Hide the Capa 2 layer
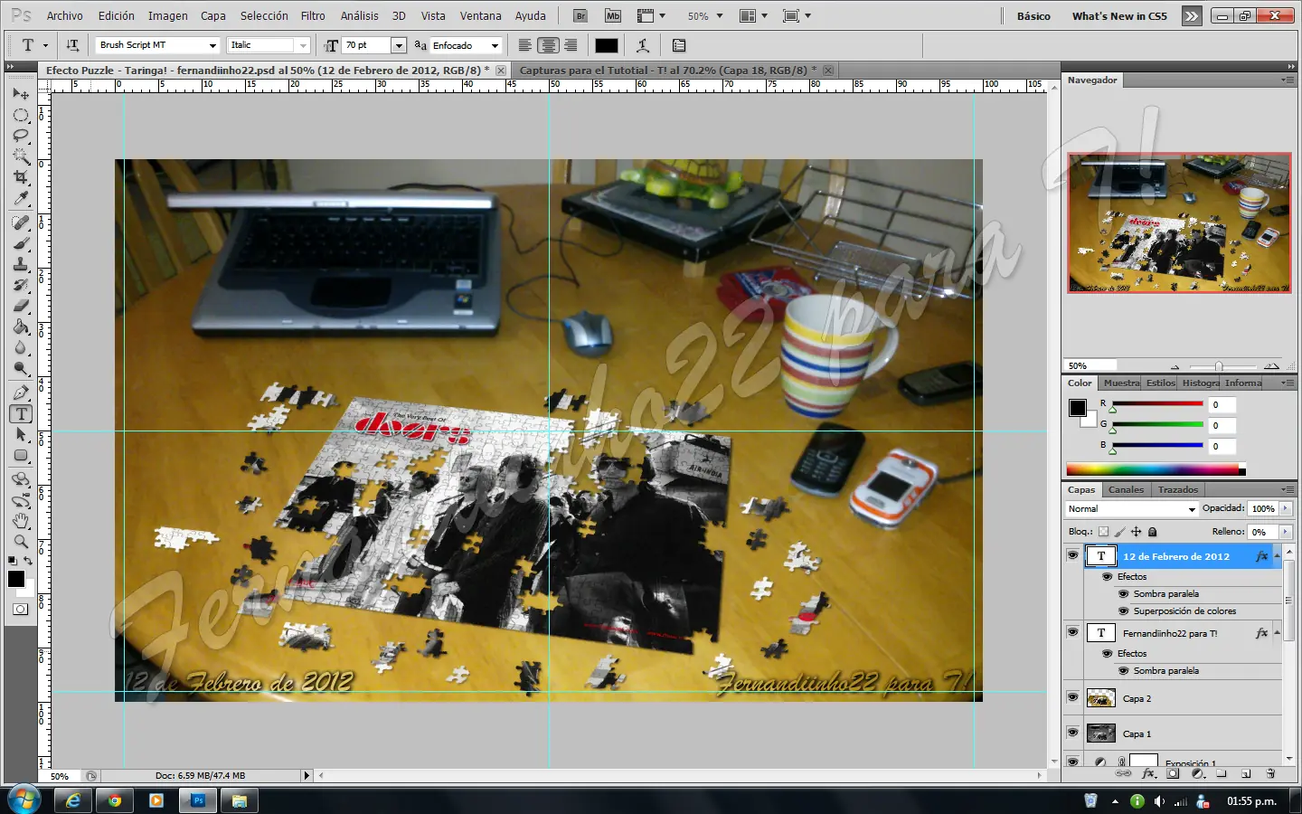This screenshot has height=814, width=1302. coord(1072,697)
